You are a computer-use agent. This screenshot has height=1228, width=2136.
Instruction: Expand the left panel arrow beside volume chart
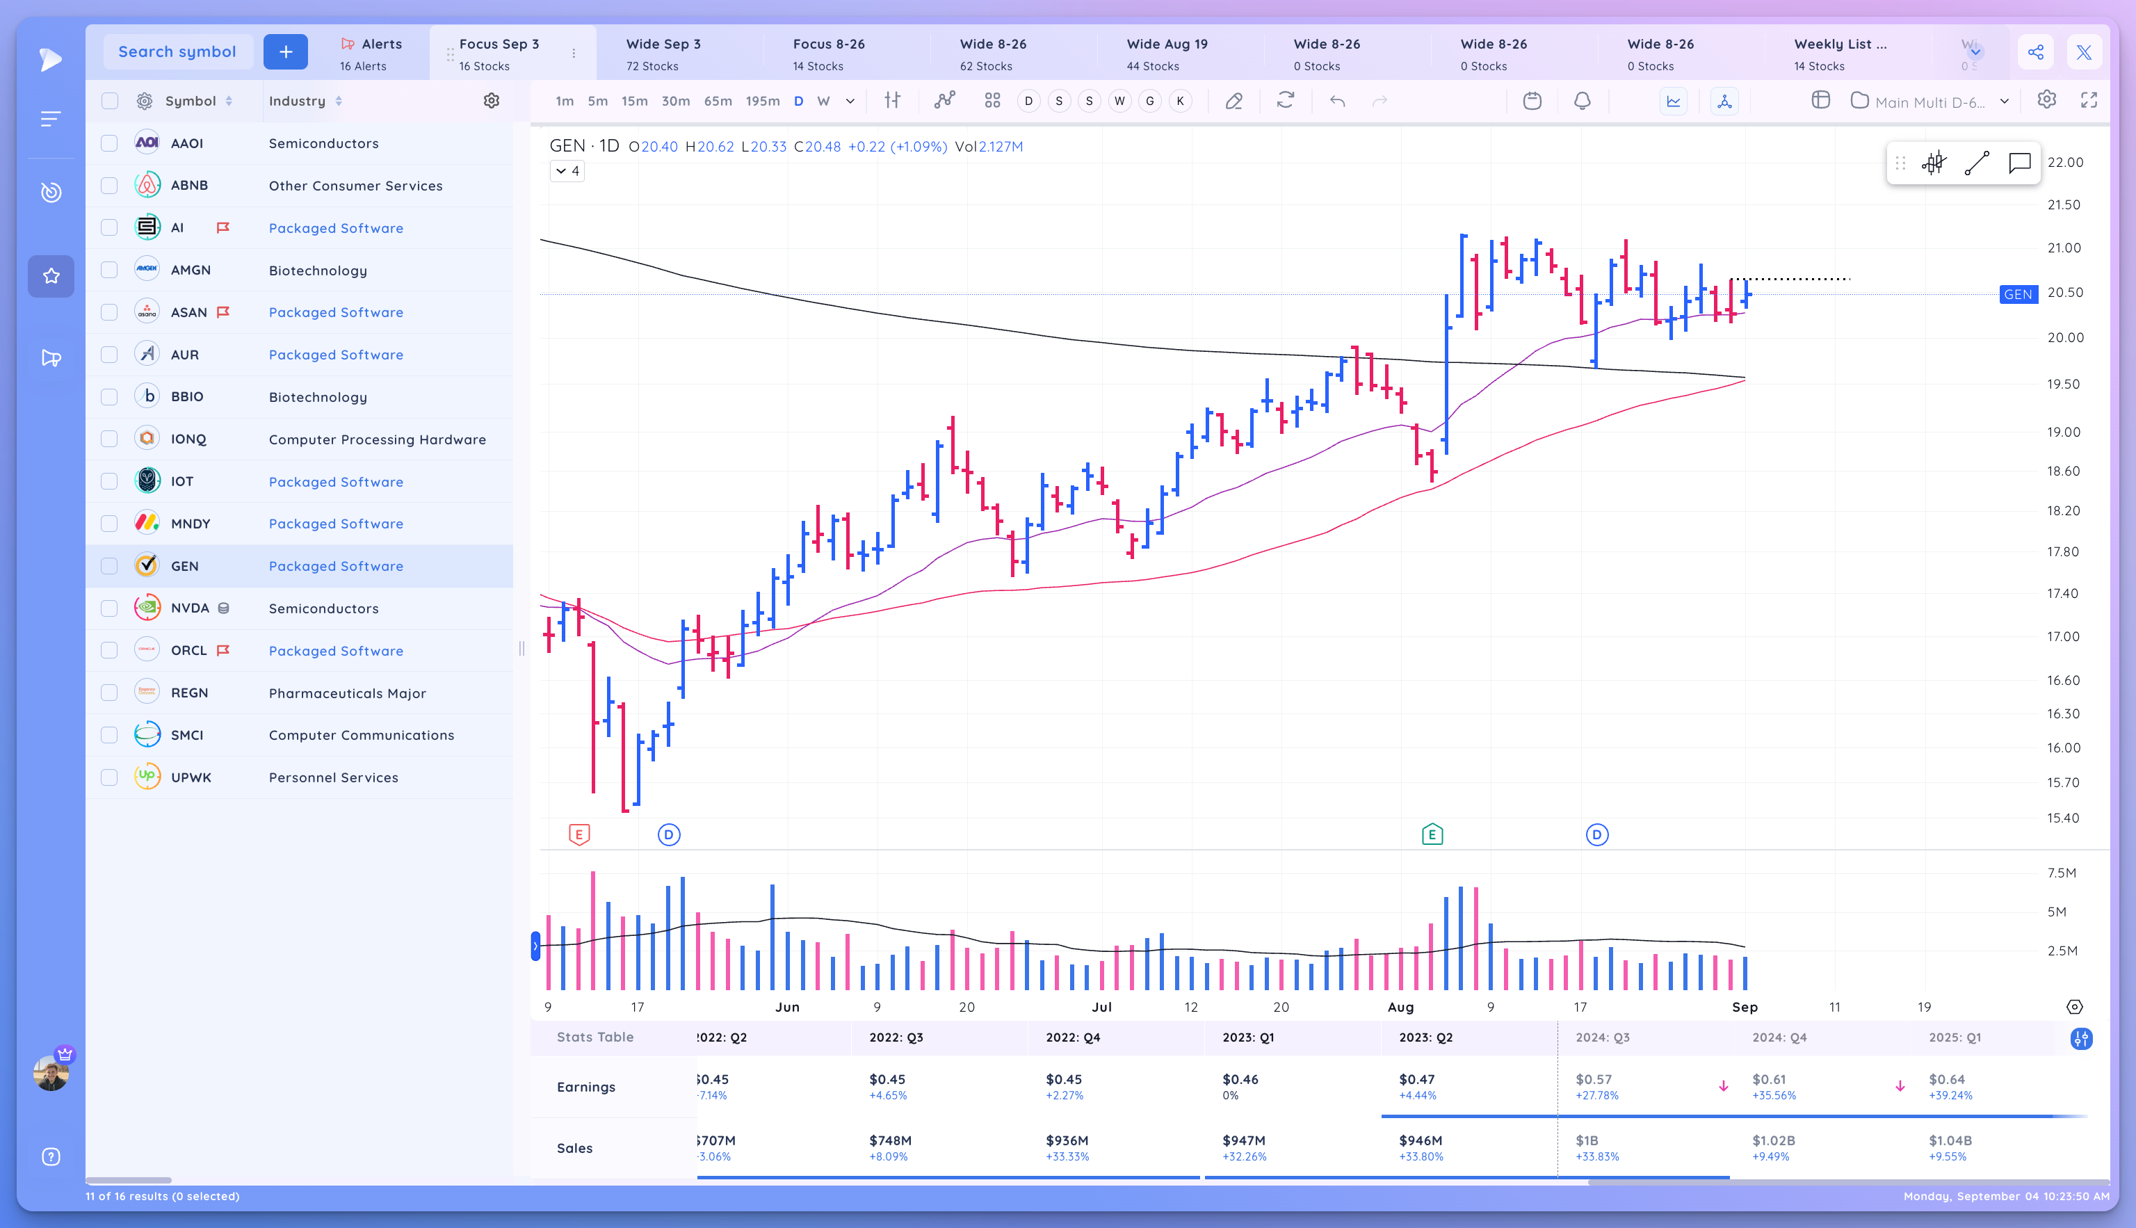point(535,946)
